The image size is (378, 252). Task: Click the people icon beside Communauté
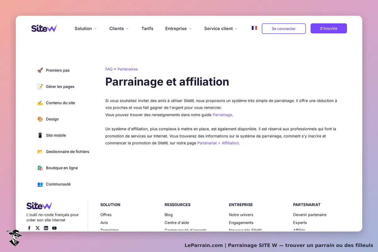[40, 184]
